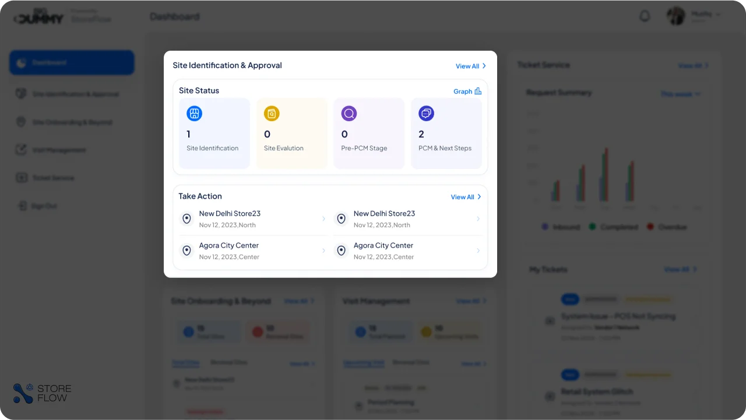746x420 pixels.
Task: Click the Dashboard icon in sidebar
Action: pyautogui.click(x=21, y=62)
